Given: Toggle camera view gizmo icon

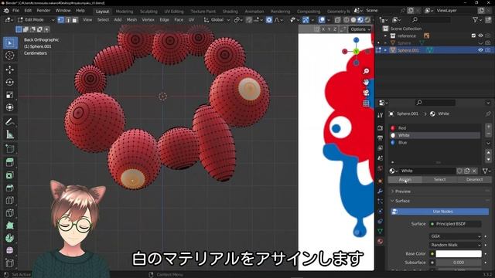Looking at the screenshot, I should click(366, 93).
